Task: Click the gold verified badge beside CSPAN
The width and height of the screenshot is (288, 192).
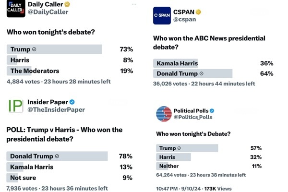Action: tap(198, 12)
